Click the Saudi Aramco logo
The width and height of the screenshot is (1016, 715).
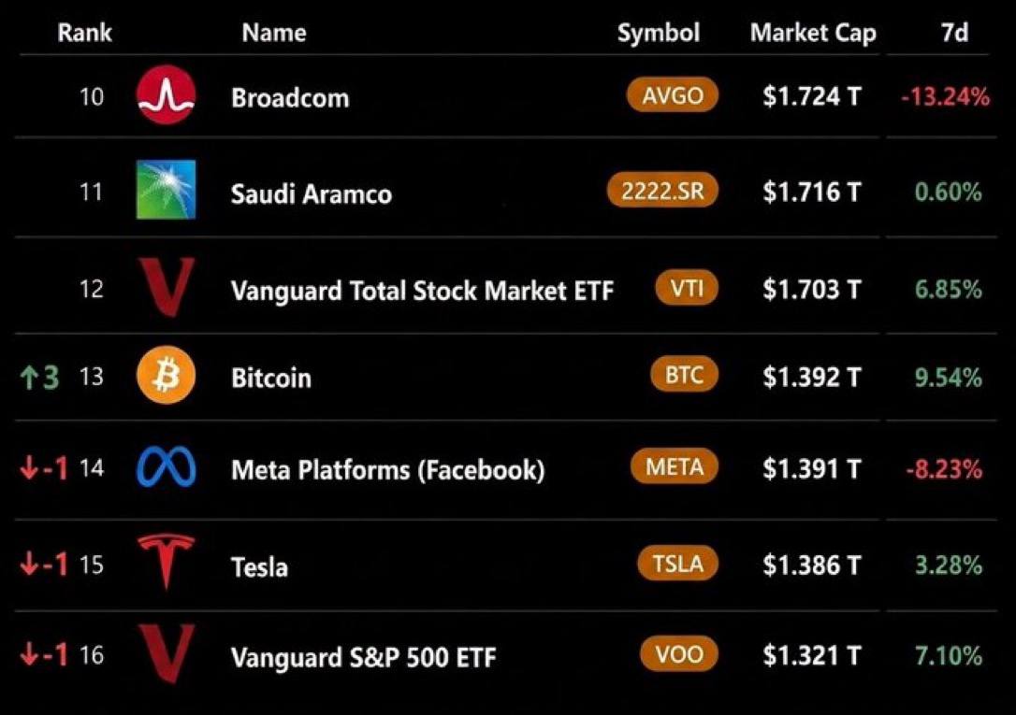(x=166, y=190)
